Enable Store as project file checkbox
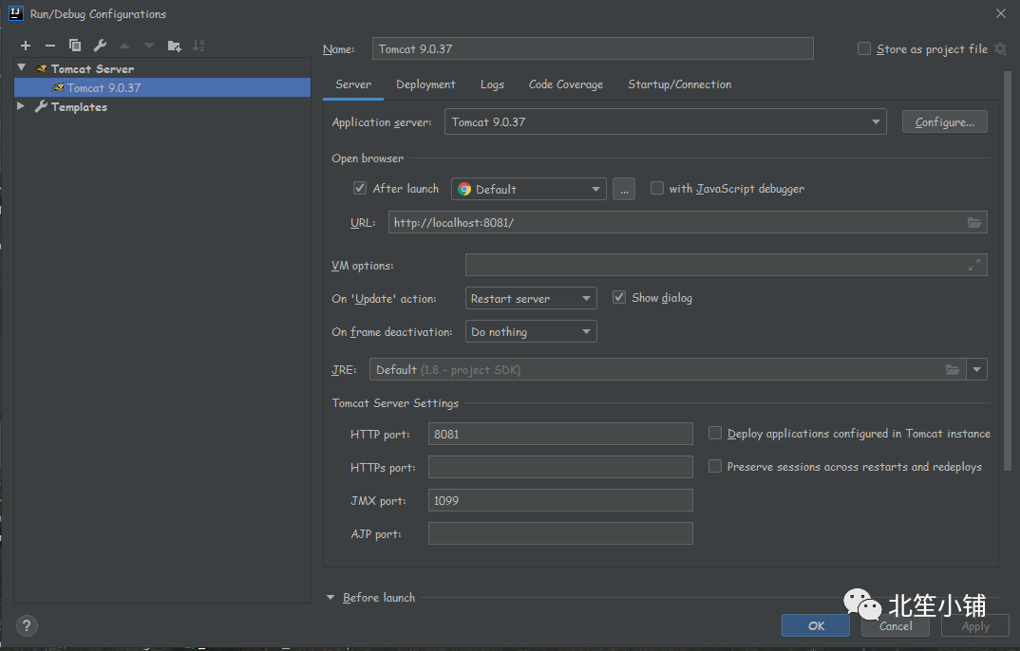The width and height of the screenshot is (1020, 651). (x=864, y=48)
